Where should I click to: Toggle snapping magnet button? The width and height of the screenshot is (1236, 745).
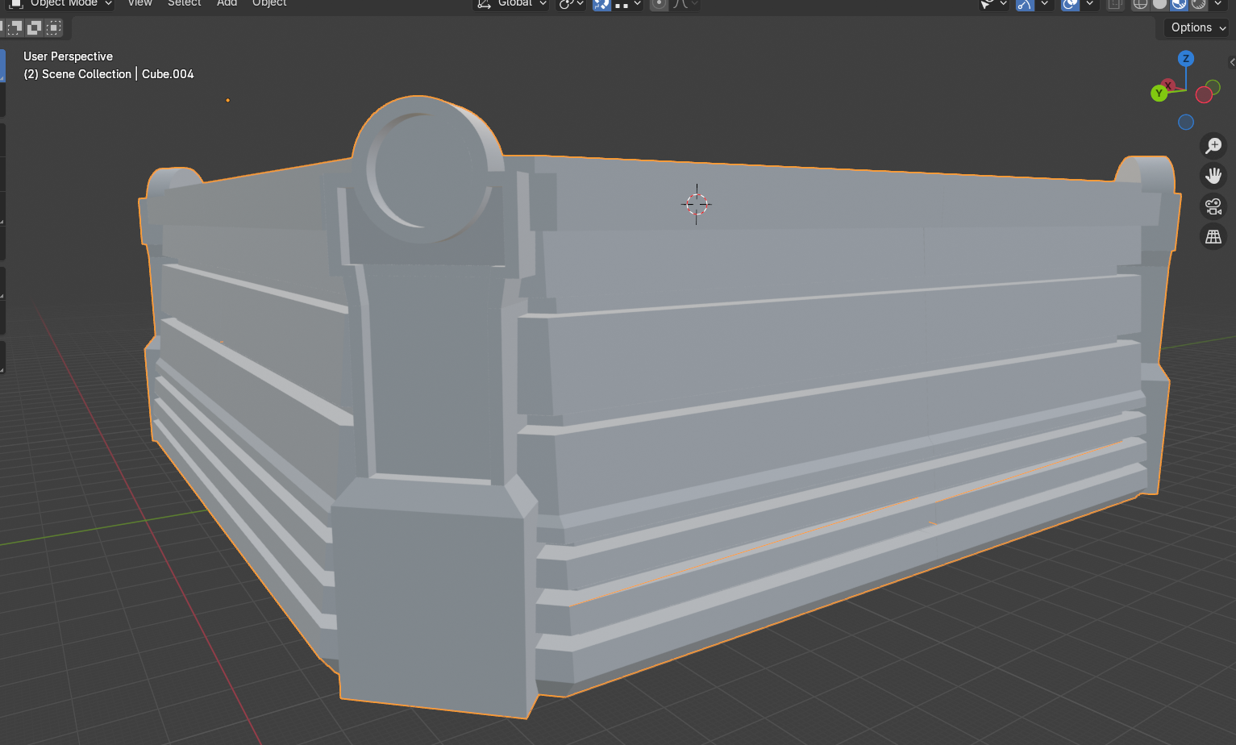click(x=601, y=4)
